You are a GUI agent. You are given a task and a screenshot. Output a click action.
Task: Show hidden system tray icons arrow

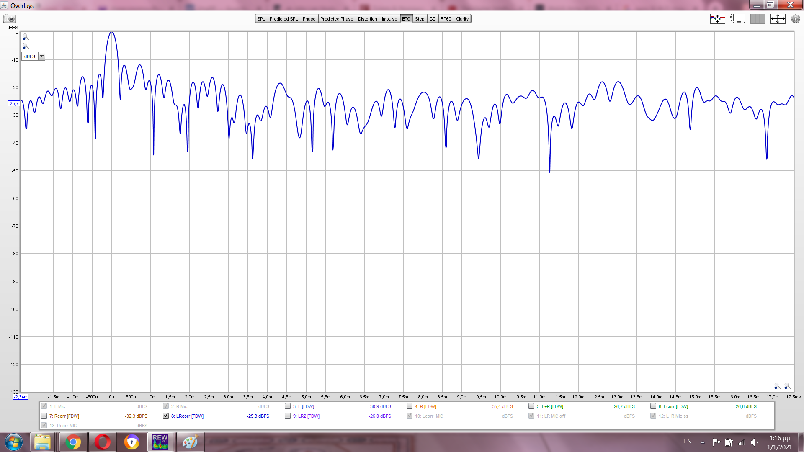(x=703, y=442)
